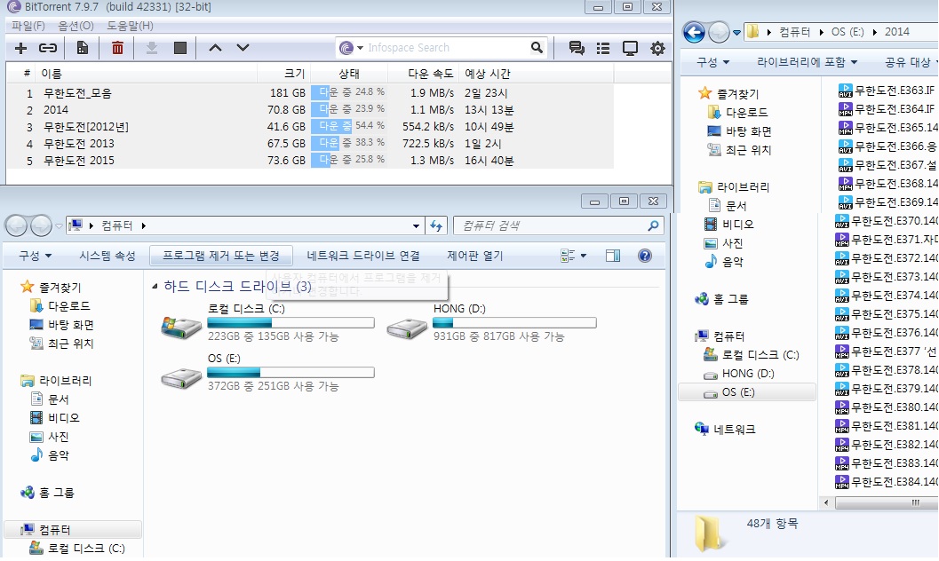Move torrent up in queue

click(215, 48)
